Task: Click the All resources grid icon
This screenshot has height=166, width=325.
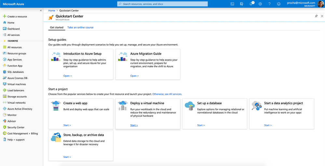Action: (x=4, y=47)
